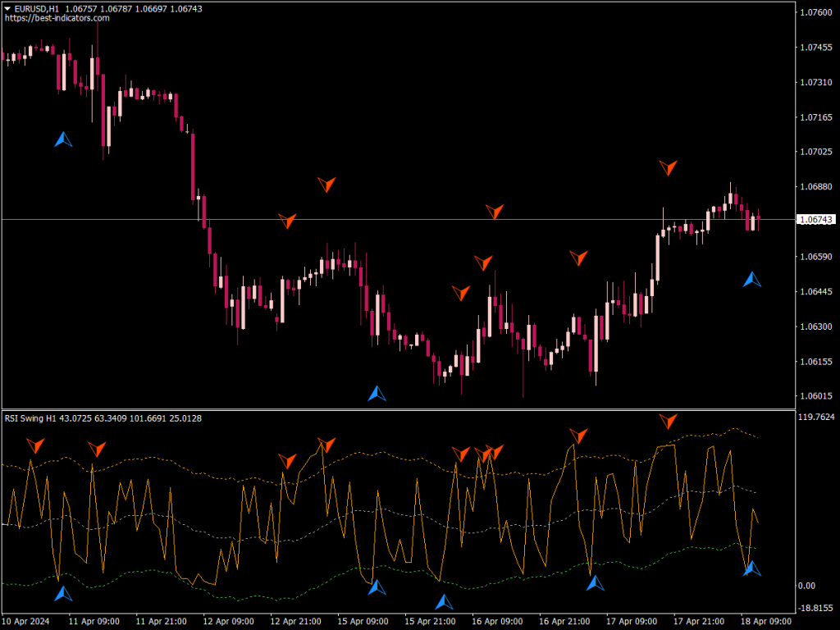The height and width of the screenshot is (630, 840).
Task: Select the RSI Swing orange arrow near 11 Apr 09:00
Action: click(x=97, y=449)
